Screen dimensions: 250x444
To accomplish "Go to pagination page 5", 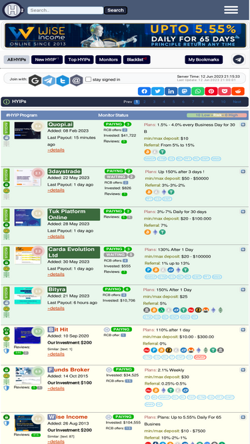I will click(x=173, y=102).
